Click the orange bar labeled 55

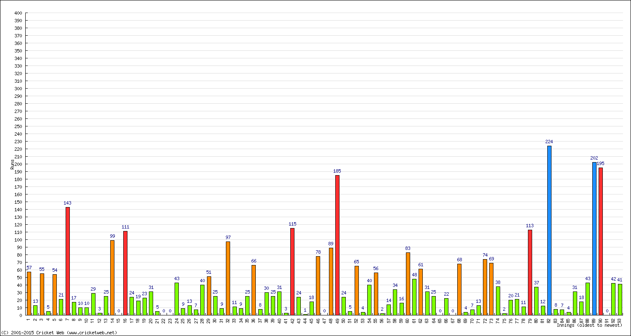coord(42,294)
